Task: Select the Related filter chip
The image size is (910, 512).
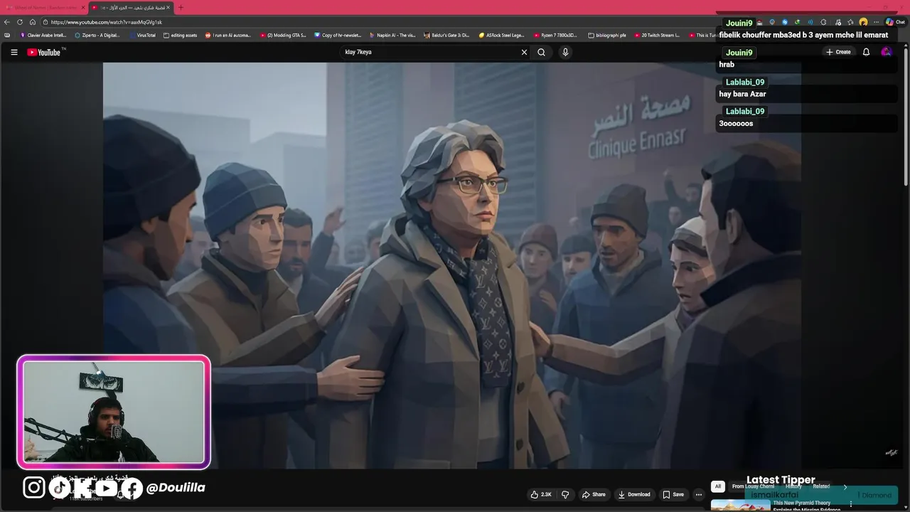Action: click(821, 486)
